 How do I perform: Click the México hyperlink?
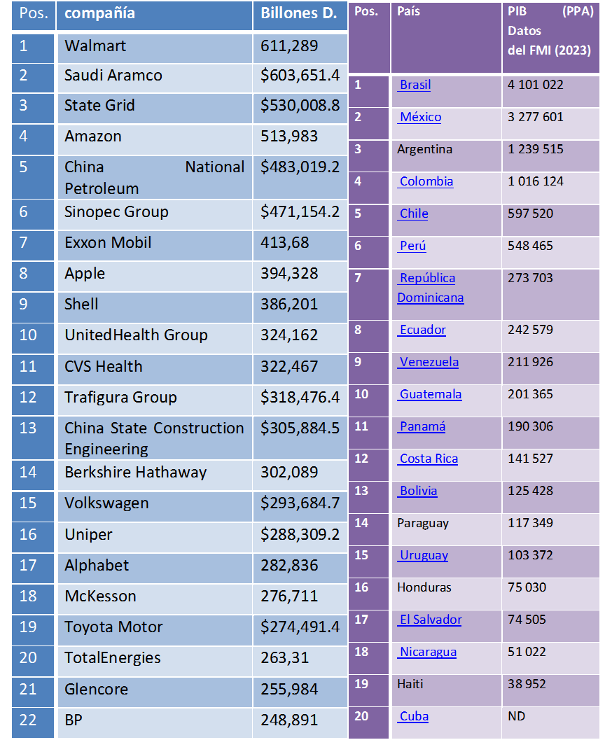(420, 118)
